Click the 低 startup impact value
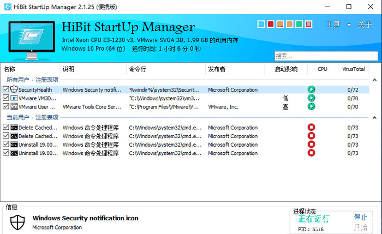 (x=285, y=98)
